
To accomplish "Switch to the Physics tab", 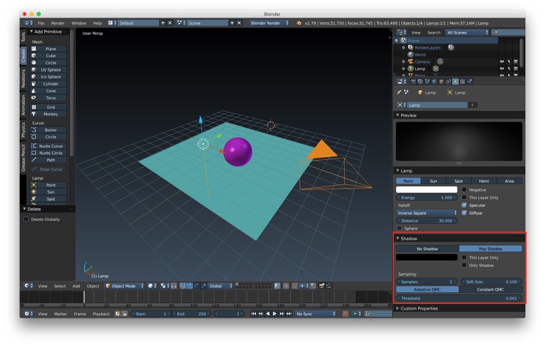I will (x=23, y=130).
